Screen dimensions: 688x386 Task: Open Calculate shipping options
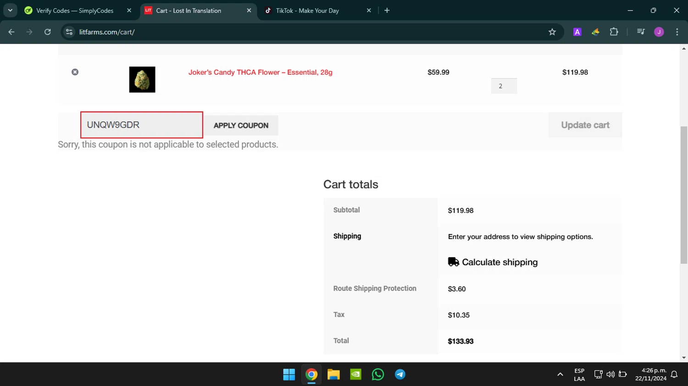pos(500,262)
